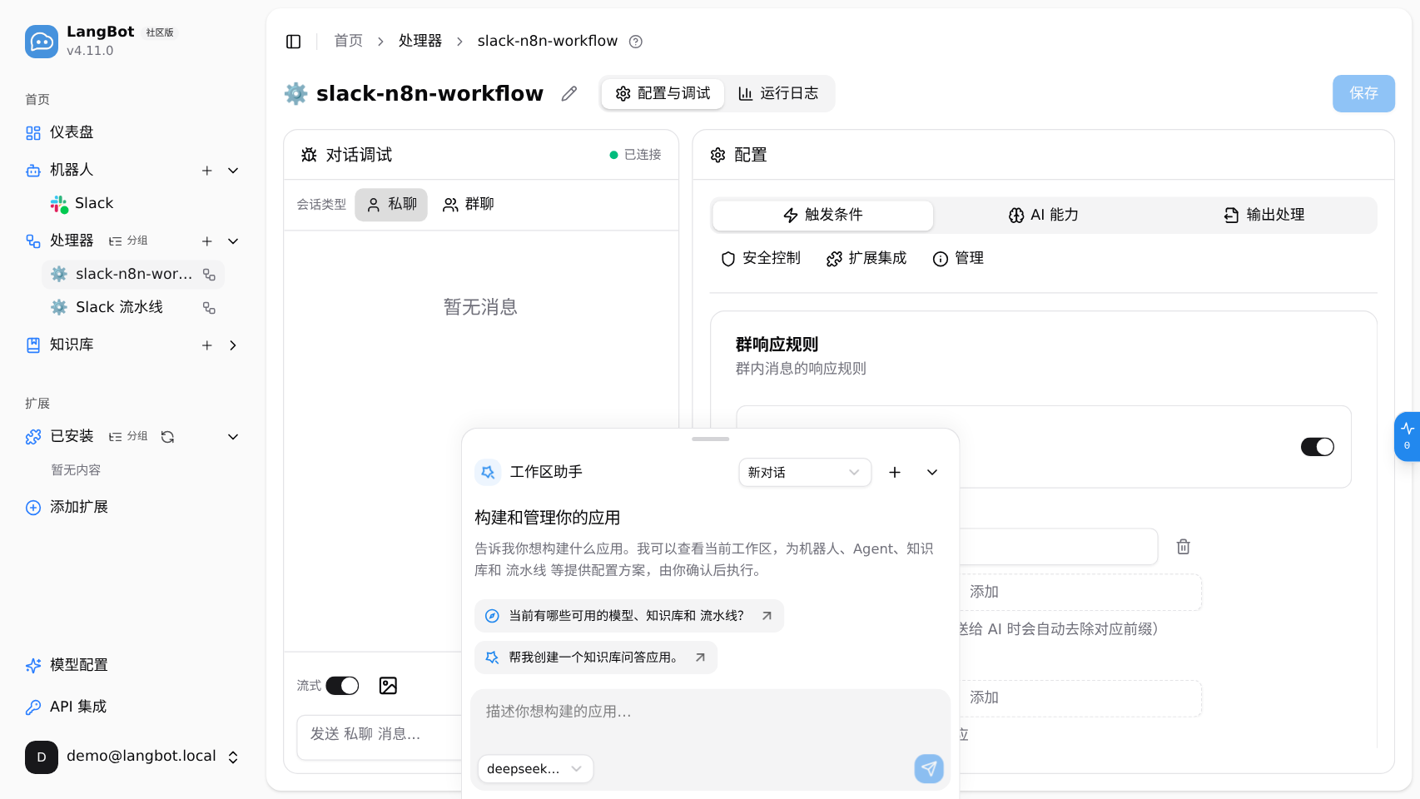Add a new 知识库 with plus icon
The image size is (1420, 799).
point(207,345)
